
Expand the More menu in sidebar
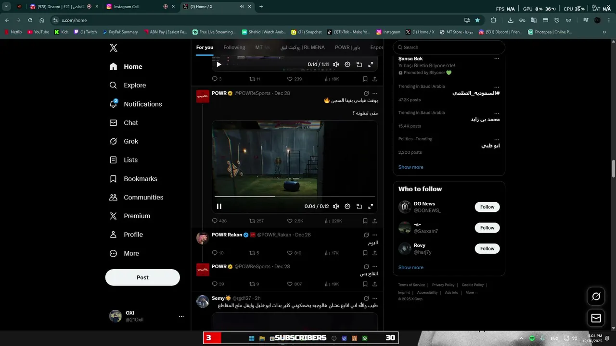(x=124, y=253)
